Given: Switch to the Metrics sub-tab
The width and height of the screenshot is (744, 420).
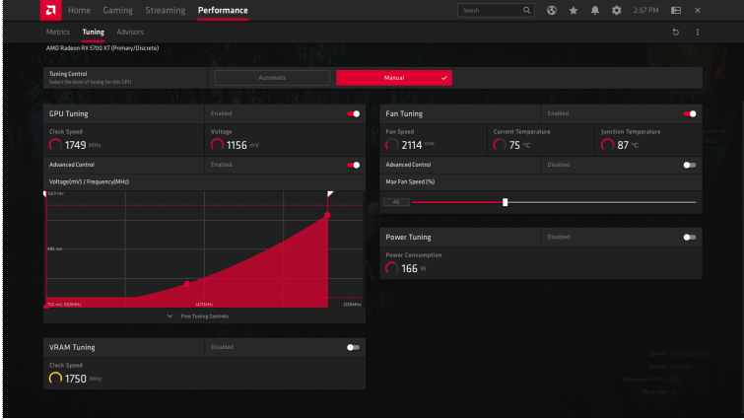Looking at the screenshot, I should (58, 32).
